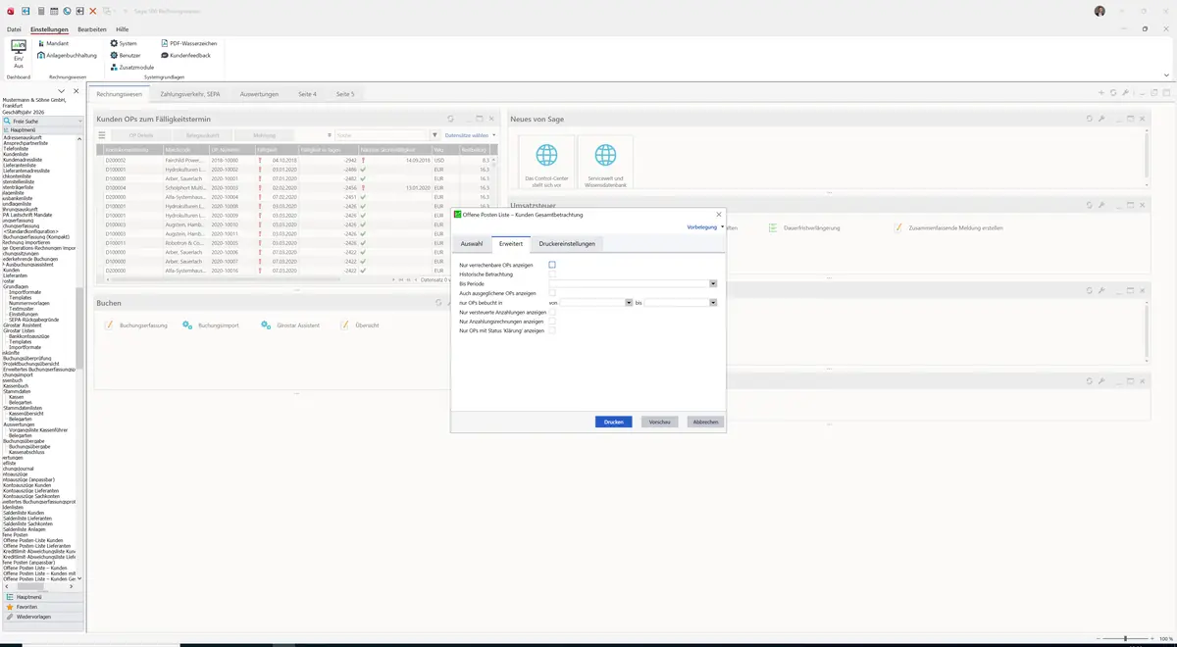
Task: Open Kundenfeedback from the ribbon
Action: coord(185,56)
